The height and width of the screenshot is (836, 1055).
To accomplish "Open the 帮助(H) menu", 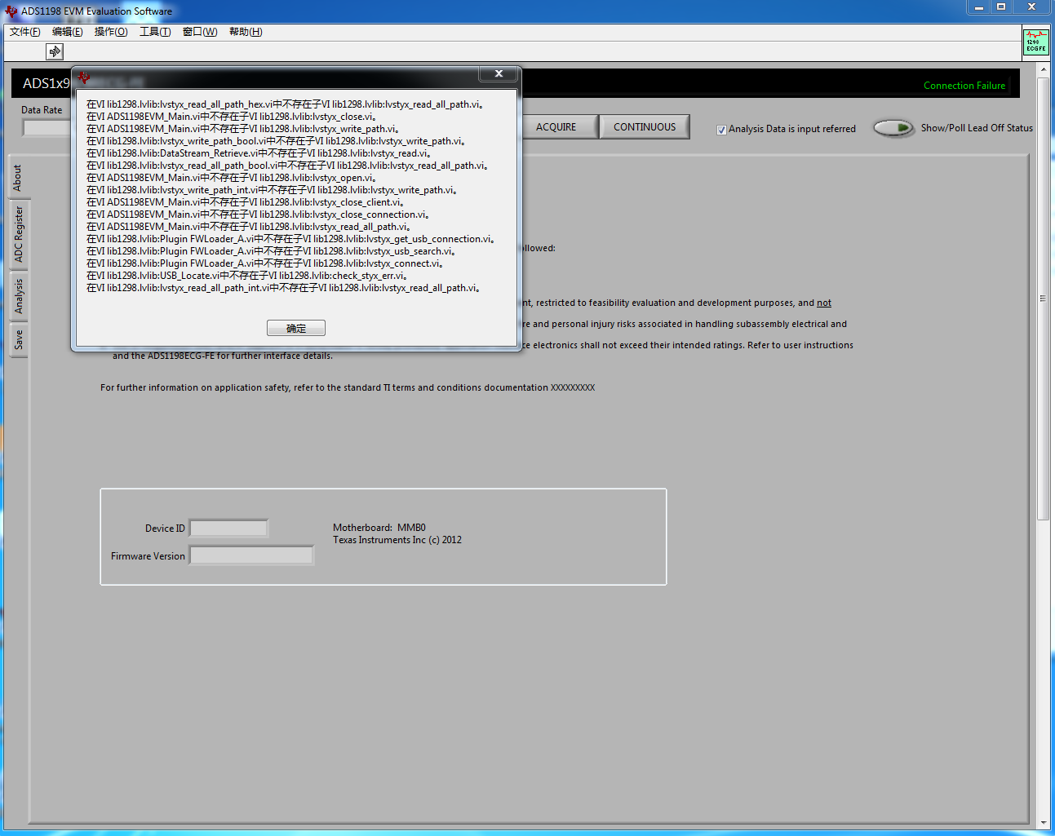I will (x=246, y=32).
